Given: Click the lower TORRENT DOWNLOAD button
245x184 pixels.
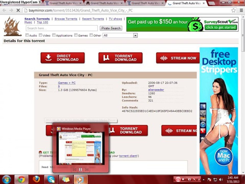Looking at the screenshot, I should 128,130.
